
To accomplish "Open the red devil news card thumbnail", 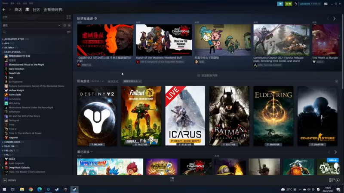I will pyautogui.click(x=105, y=40).
